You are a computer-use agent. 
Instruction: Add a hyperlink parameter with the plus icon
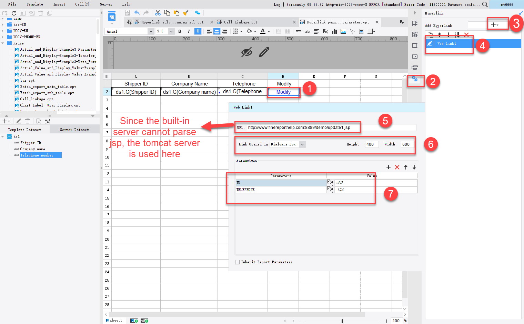389,167
